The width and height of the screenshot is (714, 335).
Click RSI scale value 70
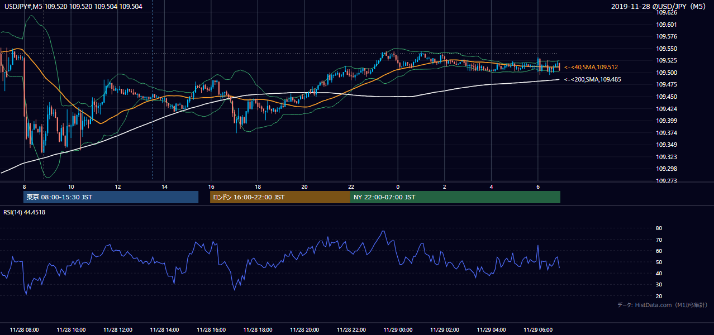click(x=659, y=240)
